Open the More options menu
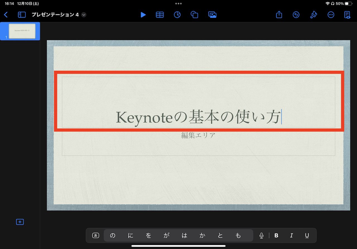Viewport: 357px width, 249px height. [331, 15]
